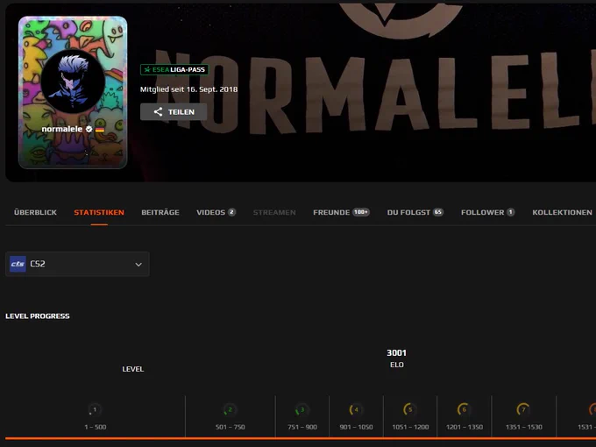Click the LEVEL PROGRESS heading
596x447 pixels.
pyautogui.click(x=37, y=316)
